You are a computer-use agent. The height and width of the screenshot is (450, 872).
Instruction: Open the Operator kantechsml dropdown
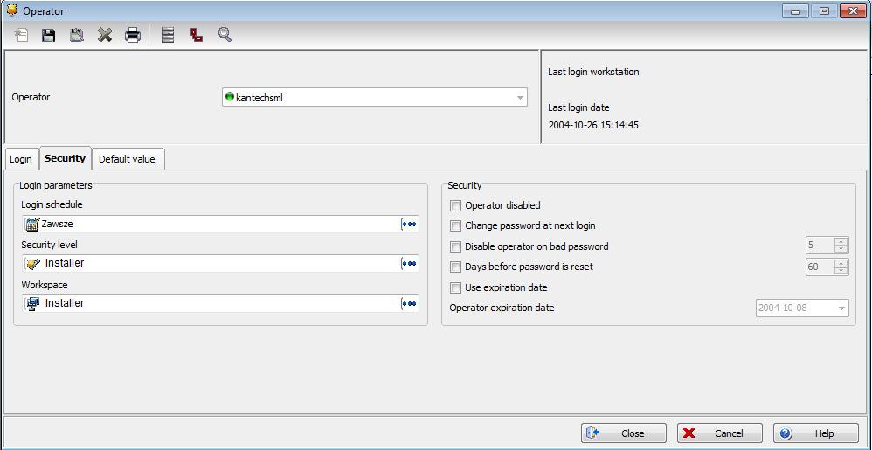pos(520,97)
